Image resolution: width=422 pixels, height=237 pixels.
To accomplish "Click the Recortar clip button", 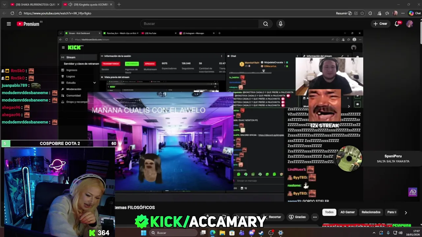I will pos(272,217).
